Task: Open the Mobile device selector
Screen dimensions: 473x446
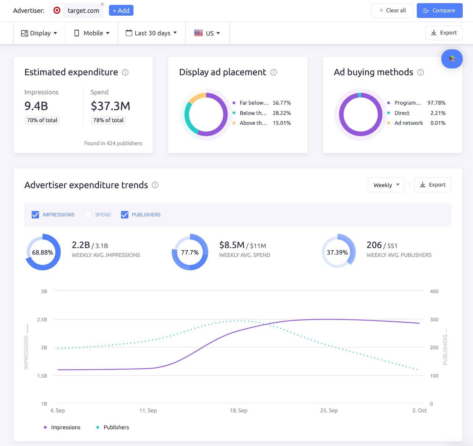Action: [x=92, y=33]
